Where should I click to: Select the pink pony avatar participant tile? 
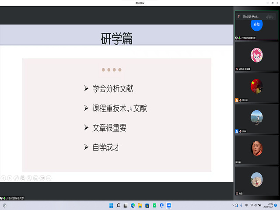coord(257,55)
